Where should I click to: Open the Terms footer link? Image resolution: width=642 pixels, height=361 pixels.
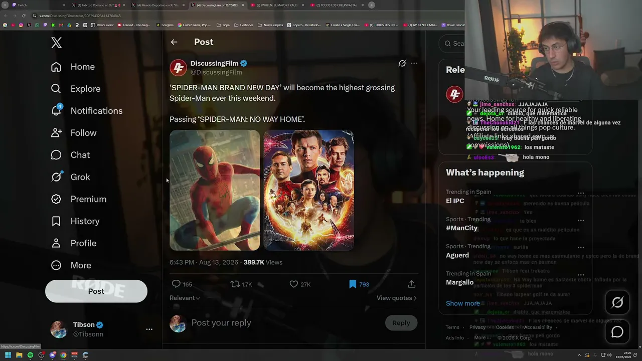pos(452,327)
